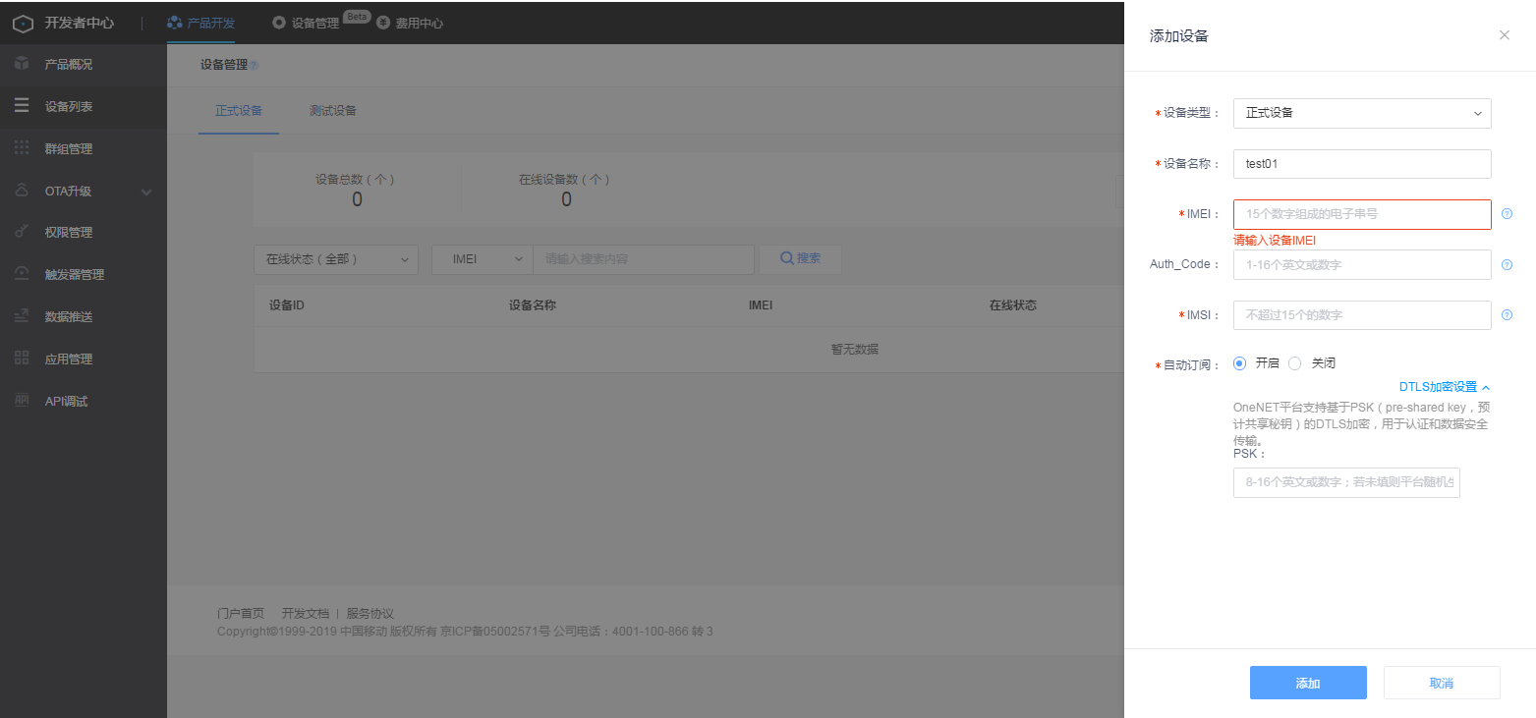Expand the OTA升级 sidebar chevron
The height and width of the screenshot is (718, 1536).
click(147, 192)
